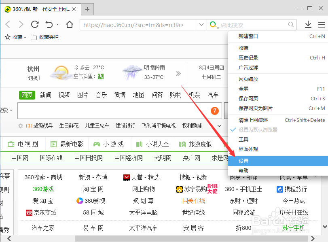Open 旅游度假 category
This screenshot has height=242, width=328.
click(x=195, y=144)
